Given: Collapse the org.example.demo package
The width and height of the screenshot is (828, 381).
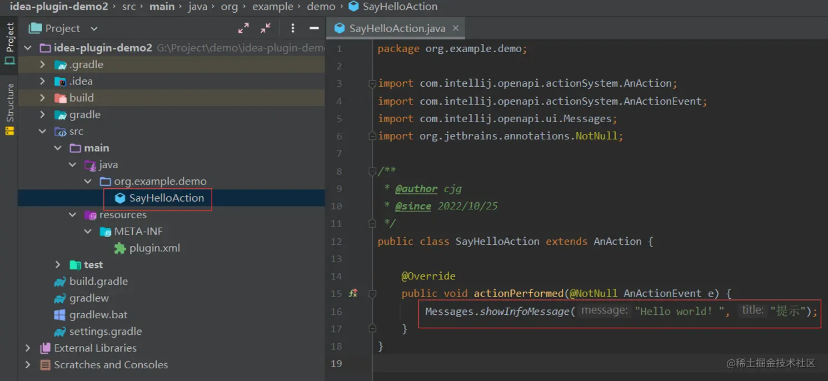Looking at the screenshot, I should 88,181.
